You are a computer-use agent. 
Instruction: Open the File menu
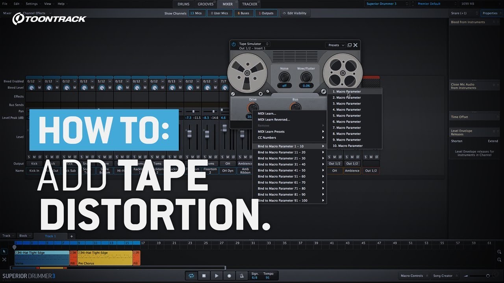tap(5, 4)
